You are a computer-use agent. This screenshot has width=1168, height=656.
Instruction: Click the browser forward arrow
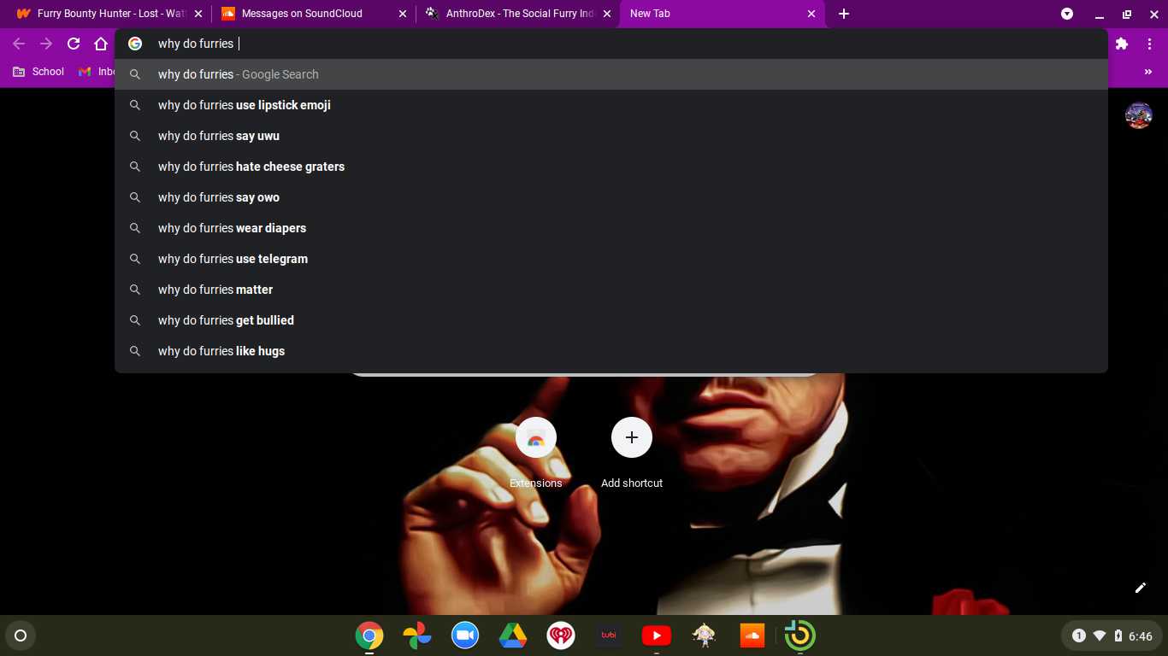point(46,44)
